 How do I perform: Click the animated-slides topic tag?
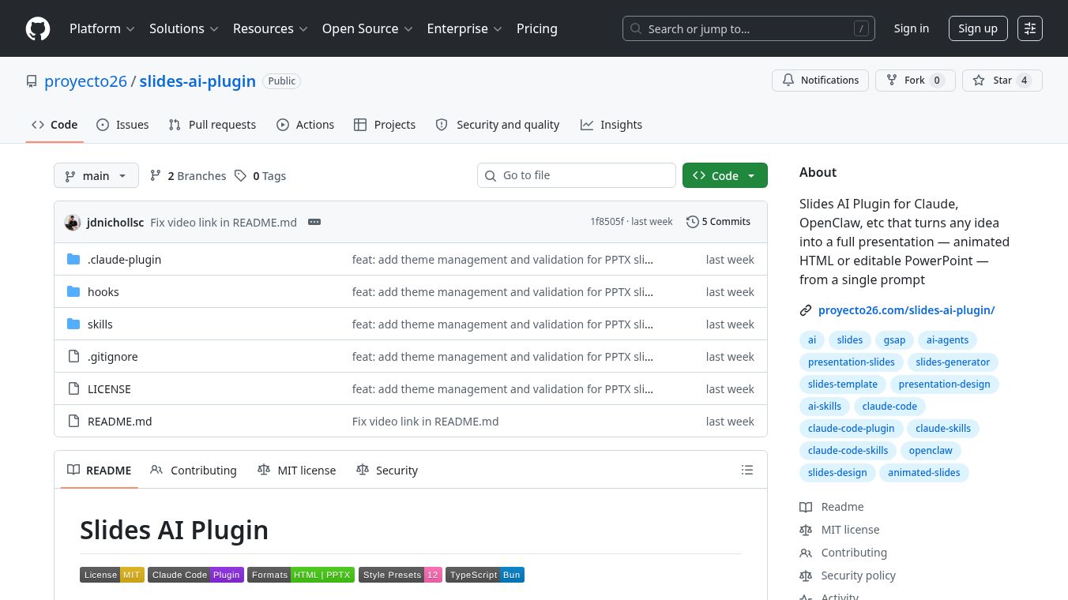pyautogui.click(x=924, y=473)
